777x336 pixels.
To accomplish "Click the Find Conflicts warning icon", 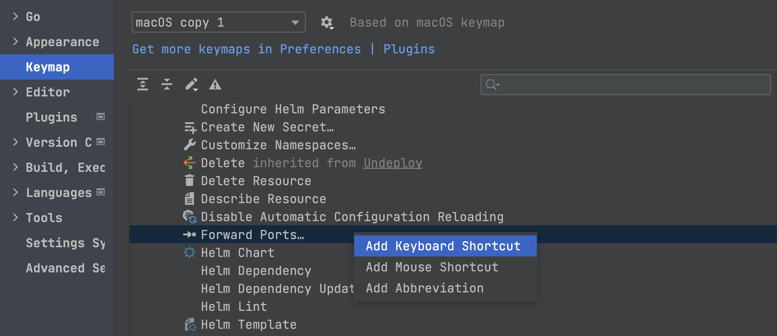I will click(215, 85).
